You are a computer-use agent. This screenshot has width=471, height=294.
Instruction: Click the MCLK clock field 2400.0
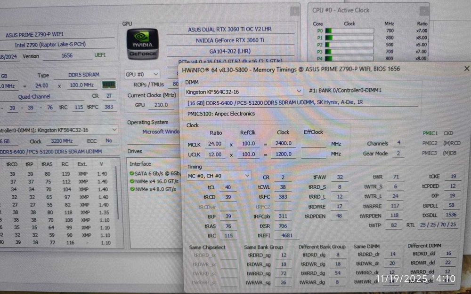(x=284, y=143)
